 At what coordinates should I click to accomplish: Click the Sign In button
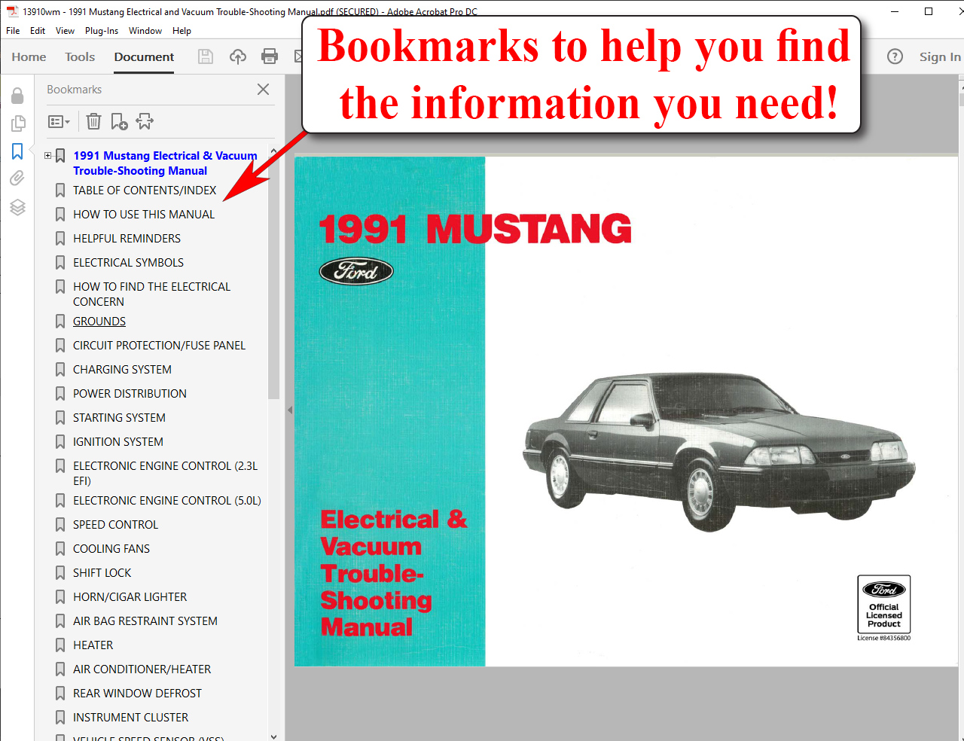tap(939, 56)
